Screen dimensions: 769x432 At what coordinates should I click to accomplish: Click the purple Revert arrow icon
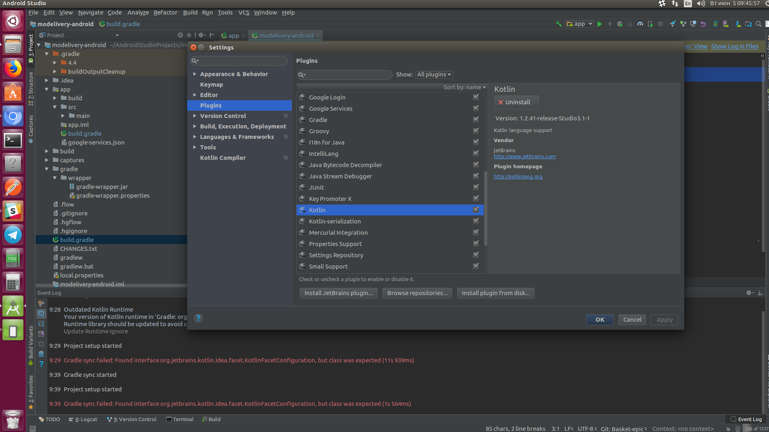click(x=703, y=24)
